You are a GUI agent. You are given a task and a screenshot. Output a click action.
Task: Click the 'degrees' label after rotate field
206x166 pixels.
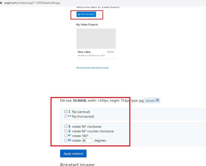coord(100,141)
